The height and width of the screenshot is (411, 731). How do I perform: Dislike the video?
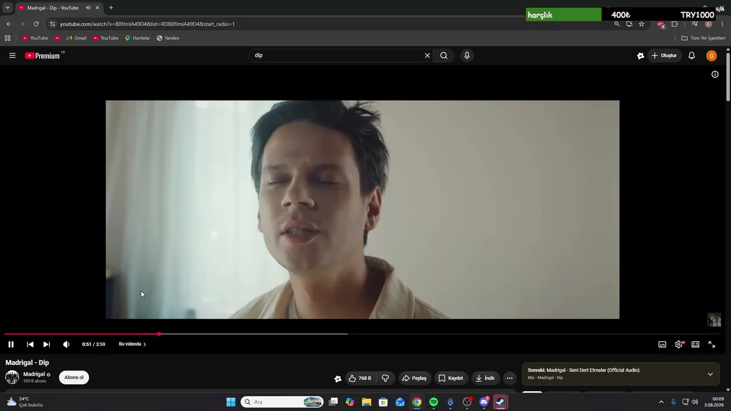(385, 378)
